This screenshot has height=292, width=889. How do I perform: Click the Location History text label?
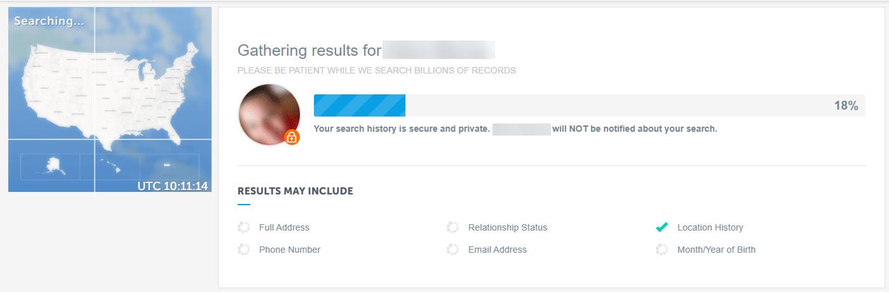point(710,227)
